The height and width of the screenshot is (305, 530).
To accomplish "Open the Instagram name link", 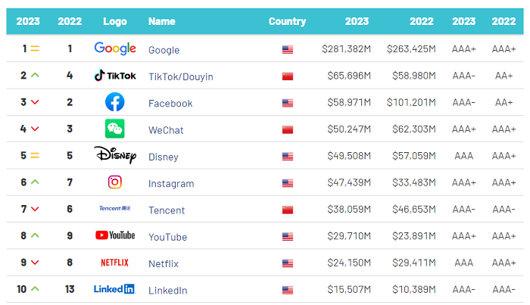I will click(x=171, y=183).
